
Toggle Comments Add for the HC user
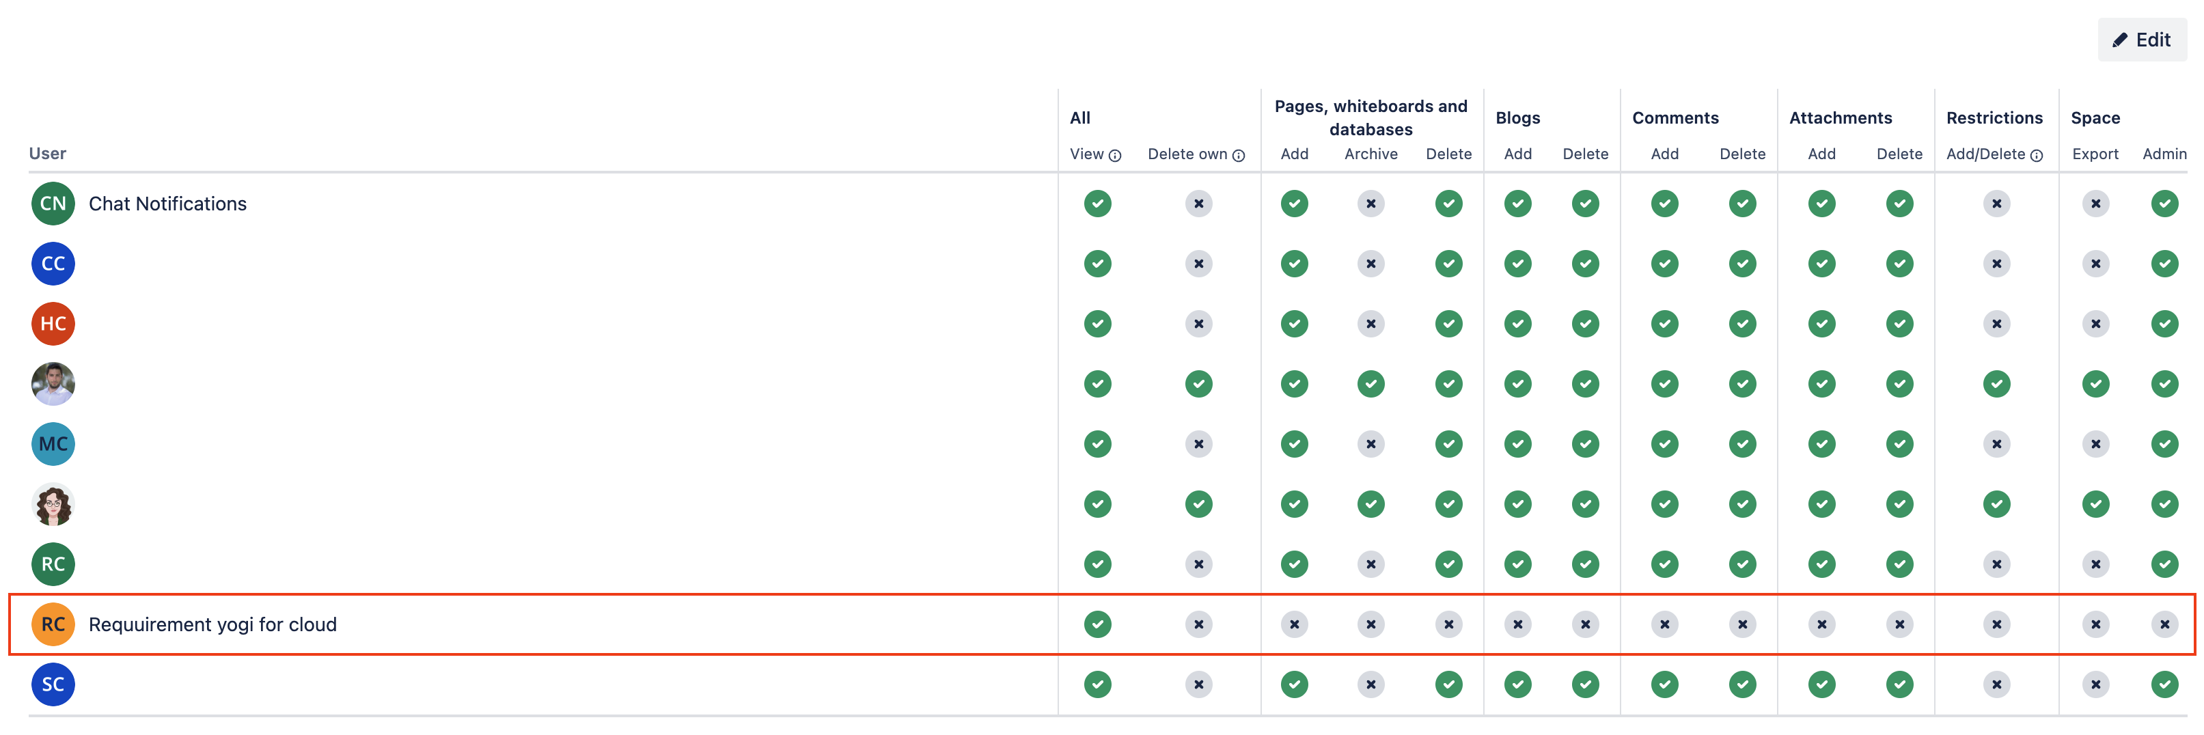(x=1665, y=323)
